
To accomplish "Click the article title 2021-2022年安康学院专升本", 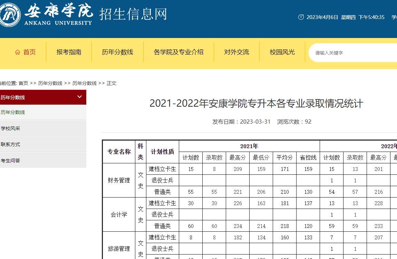I will point(256,104).
